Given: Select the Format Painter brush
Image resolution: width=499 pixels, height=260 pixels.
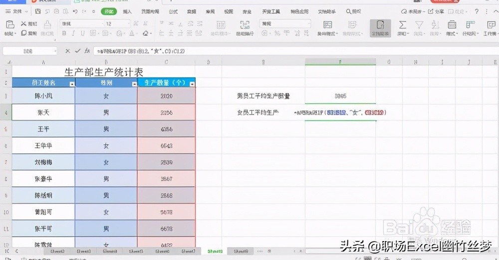Looking at the screenshot, I should (47, 24).
